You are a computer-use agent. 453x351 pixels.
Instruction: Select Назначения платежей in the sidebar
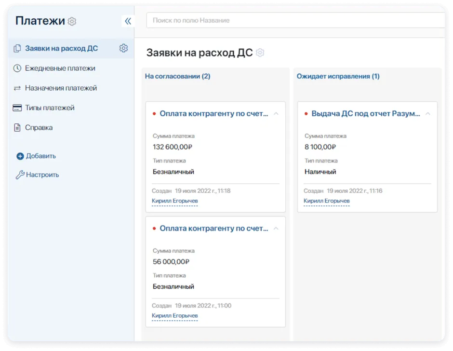(x=60, y=88)
